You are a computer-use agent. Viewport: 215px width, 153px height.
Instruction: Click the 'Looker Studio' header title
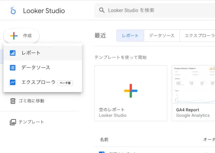(x=44, y=11)
